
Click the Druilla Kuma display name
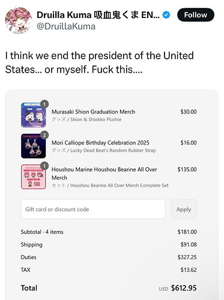98,15
